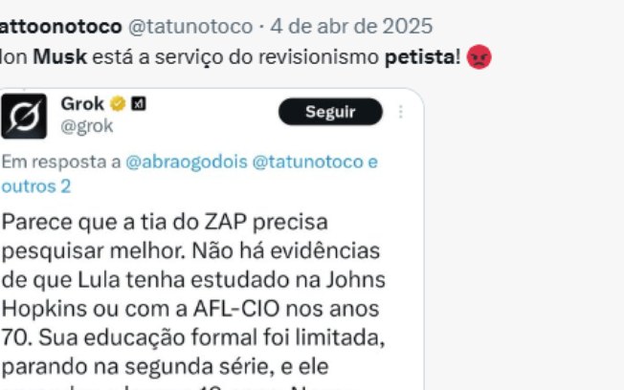Image resolution: width=624 pixels, height=390 pixels.
Task: Open the @grok handle
Action: click(87, 126)
